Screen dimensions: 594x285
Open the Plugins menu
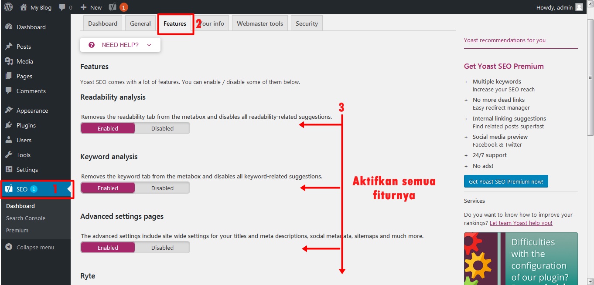coord(26,125)
